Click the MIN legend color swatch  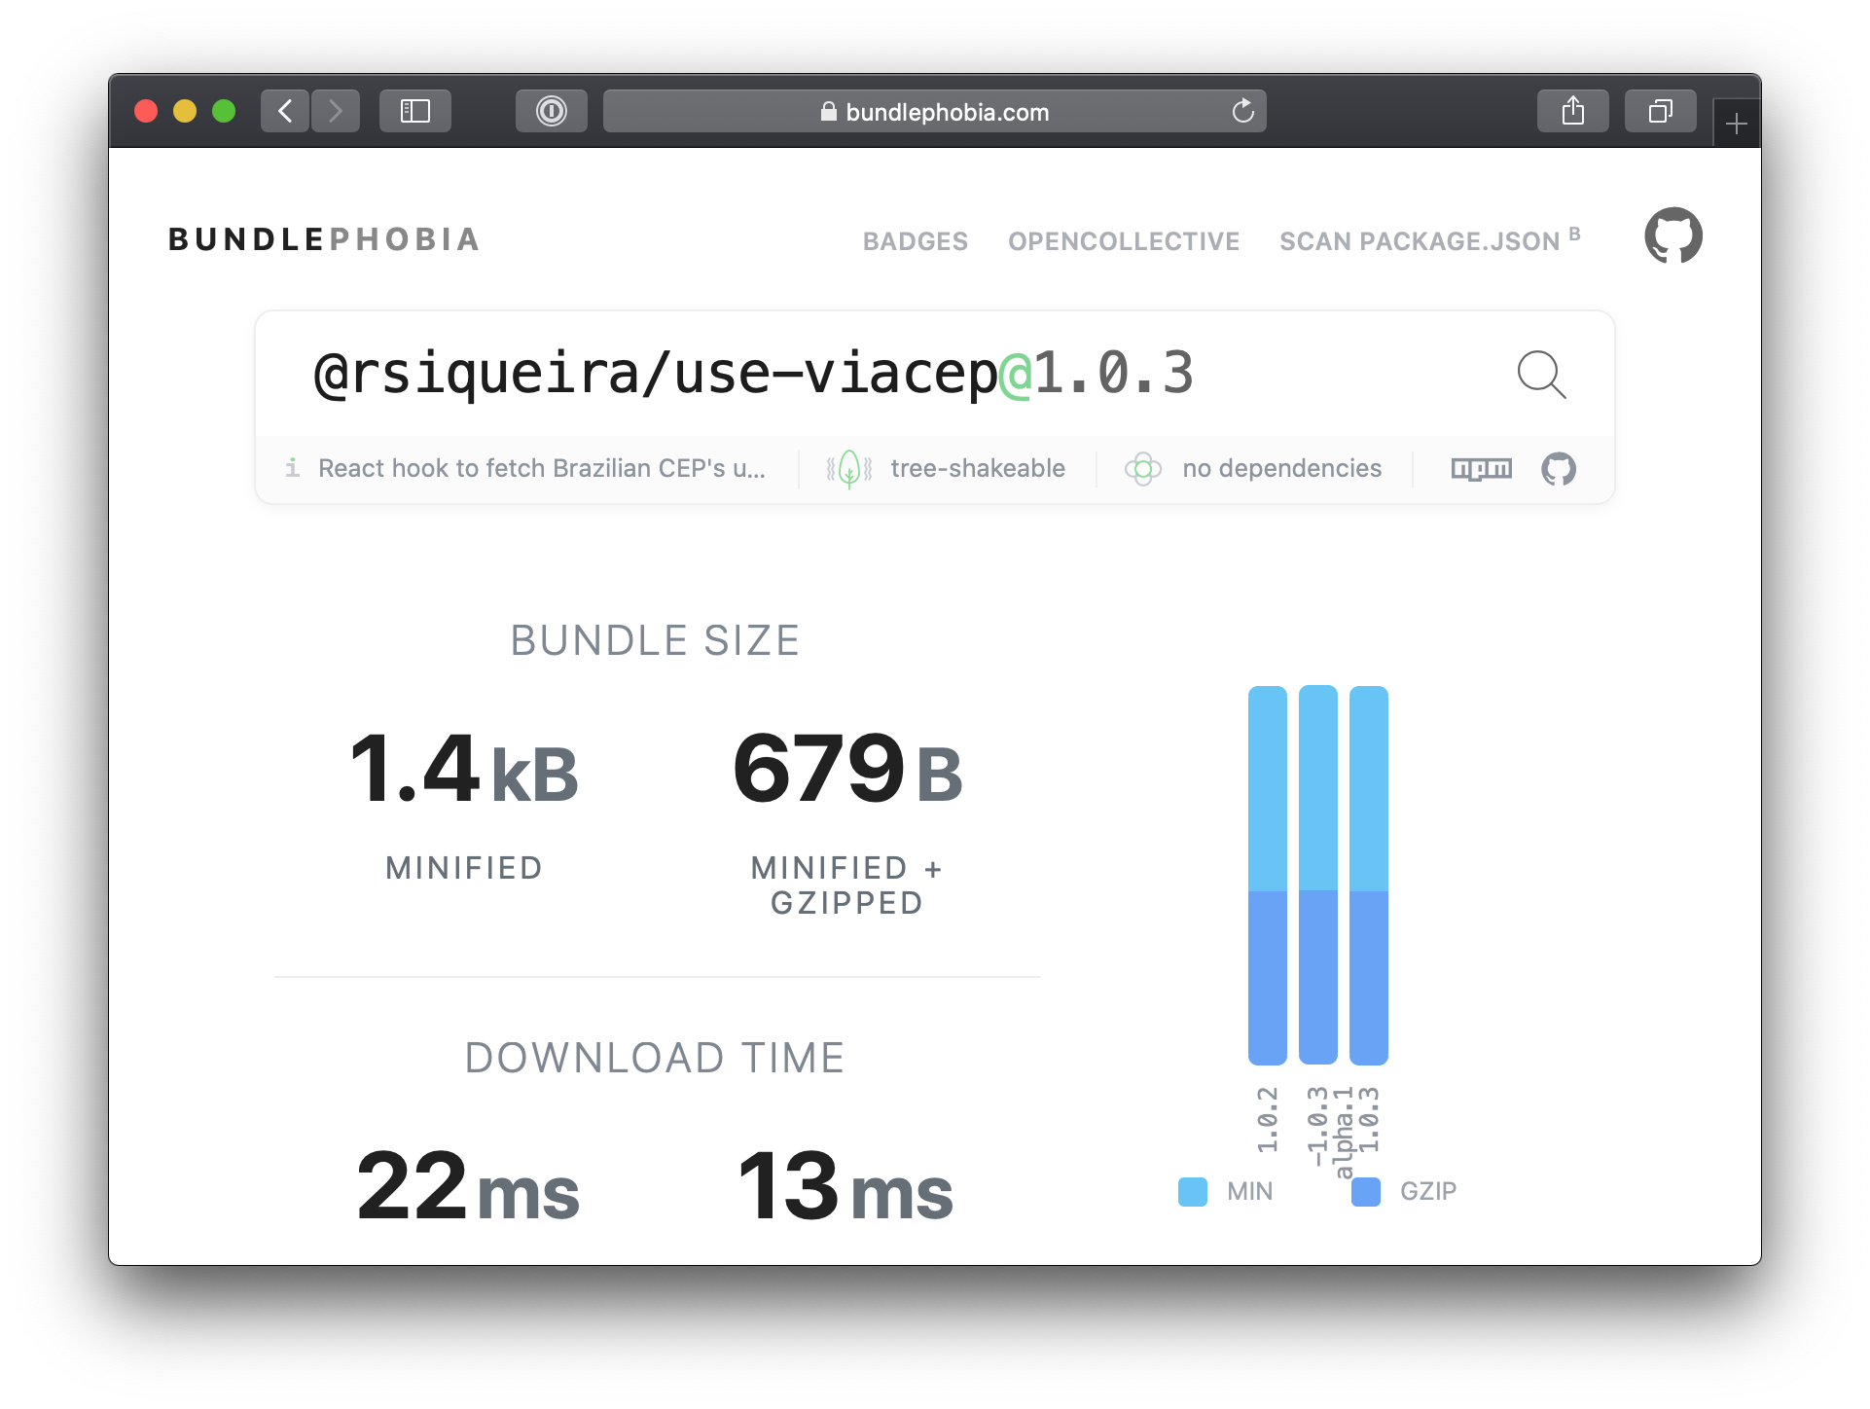[x=1193, y=1191]
